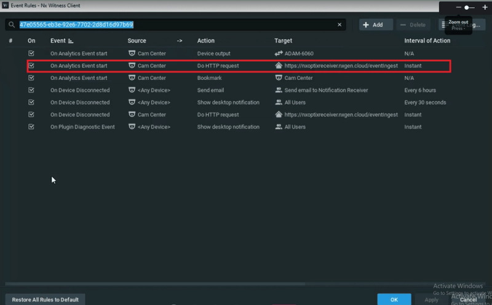
Task: Click camera icon in Device output row source
Action: pos(132,53)
